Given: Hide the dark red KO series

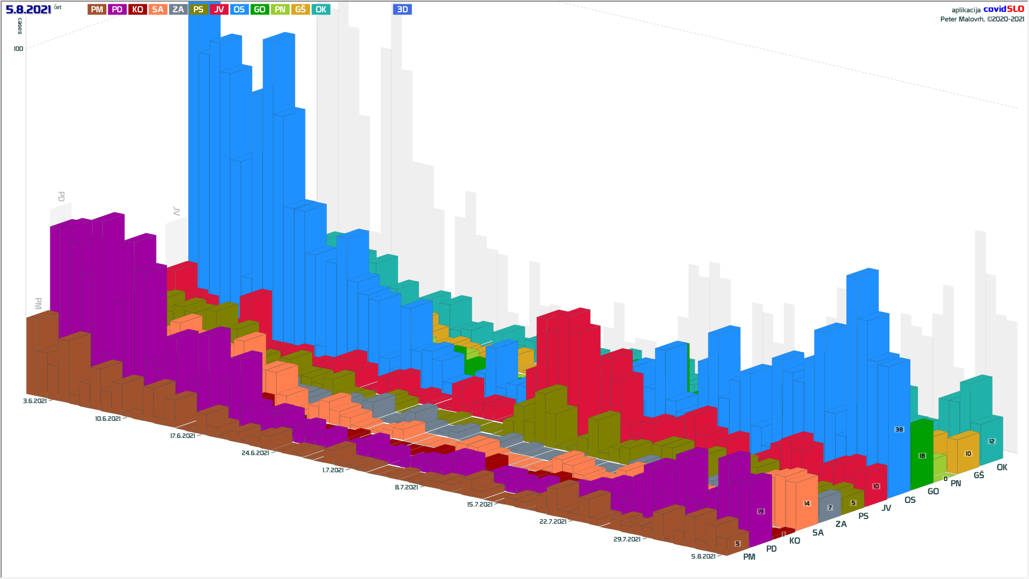Looking at the screenshot, I should click(138, 10).
